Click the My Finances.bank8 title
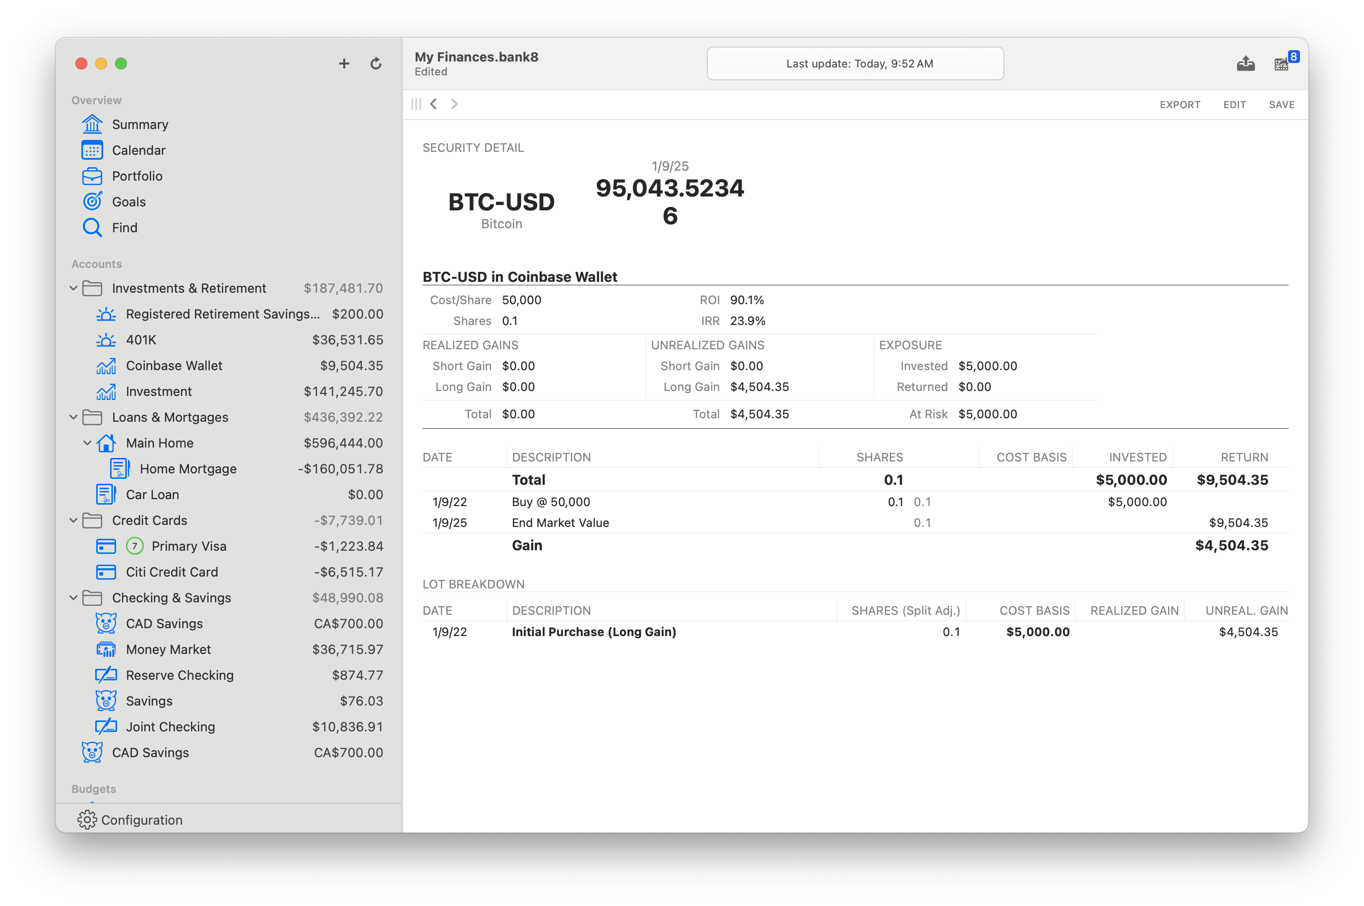 click(477, 57)
